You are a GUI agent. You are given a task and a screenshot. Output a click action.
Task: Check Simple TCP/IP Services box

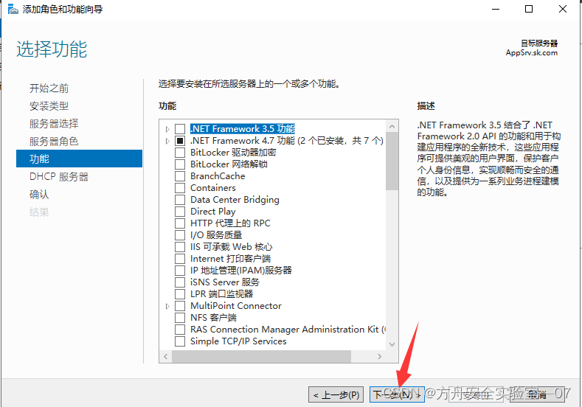point(180,341)
